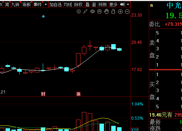
Task: Click the 财 marker icon on chart
Action: pyautogui.click(x=43, y=94)
